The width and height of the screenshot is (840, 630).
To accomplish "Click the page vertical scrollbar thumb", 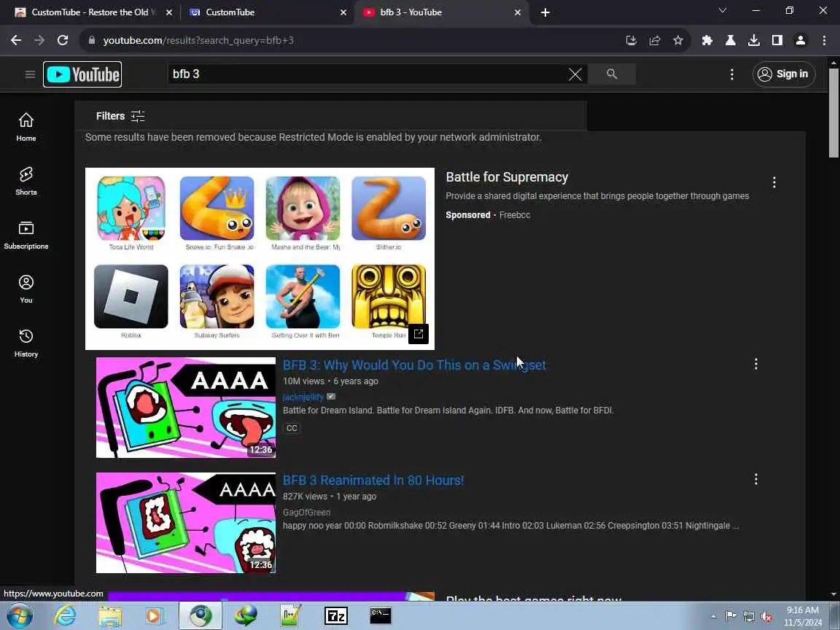I will (x=833, y=112).
